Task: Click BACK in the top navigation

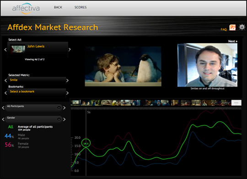Action: (x=58, y=7)
